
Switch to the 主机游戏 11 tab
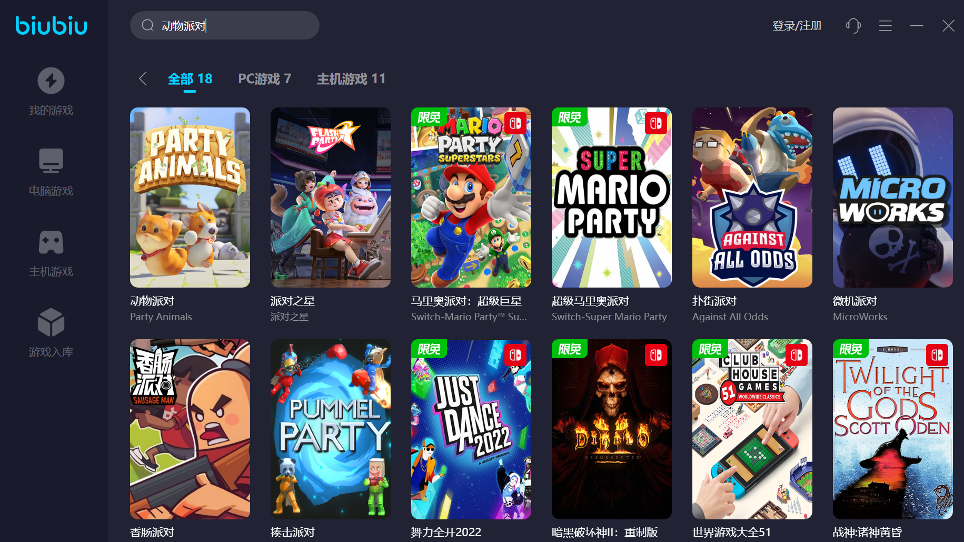coord(351,78)
